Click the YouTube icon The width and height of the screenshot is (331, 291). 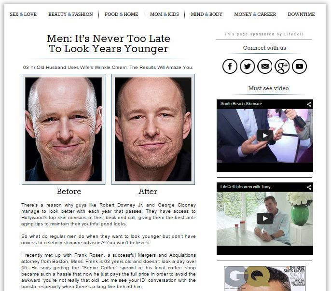299,66
